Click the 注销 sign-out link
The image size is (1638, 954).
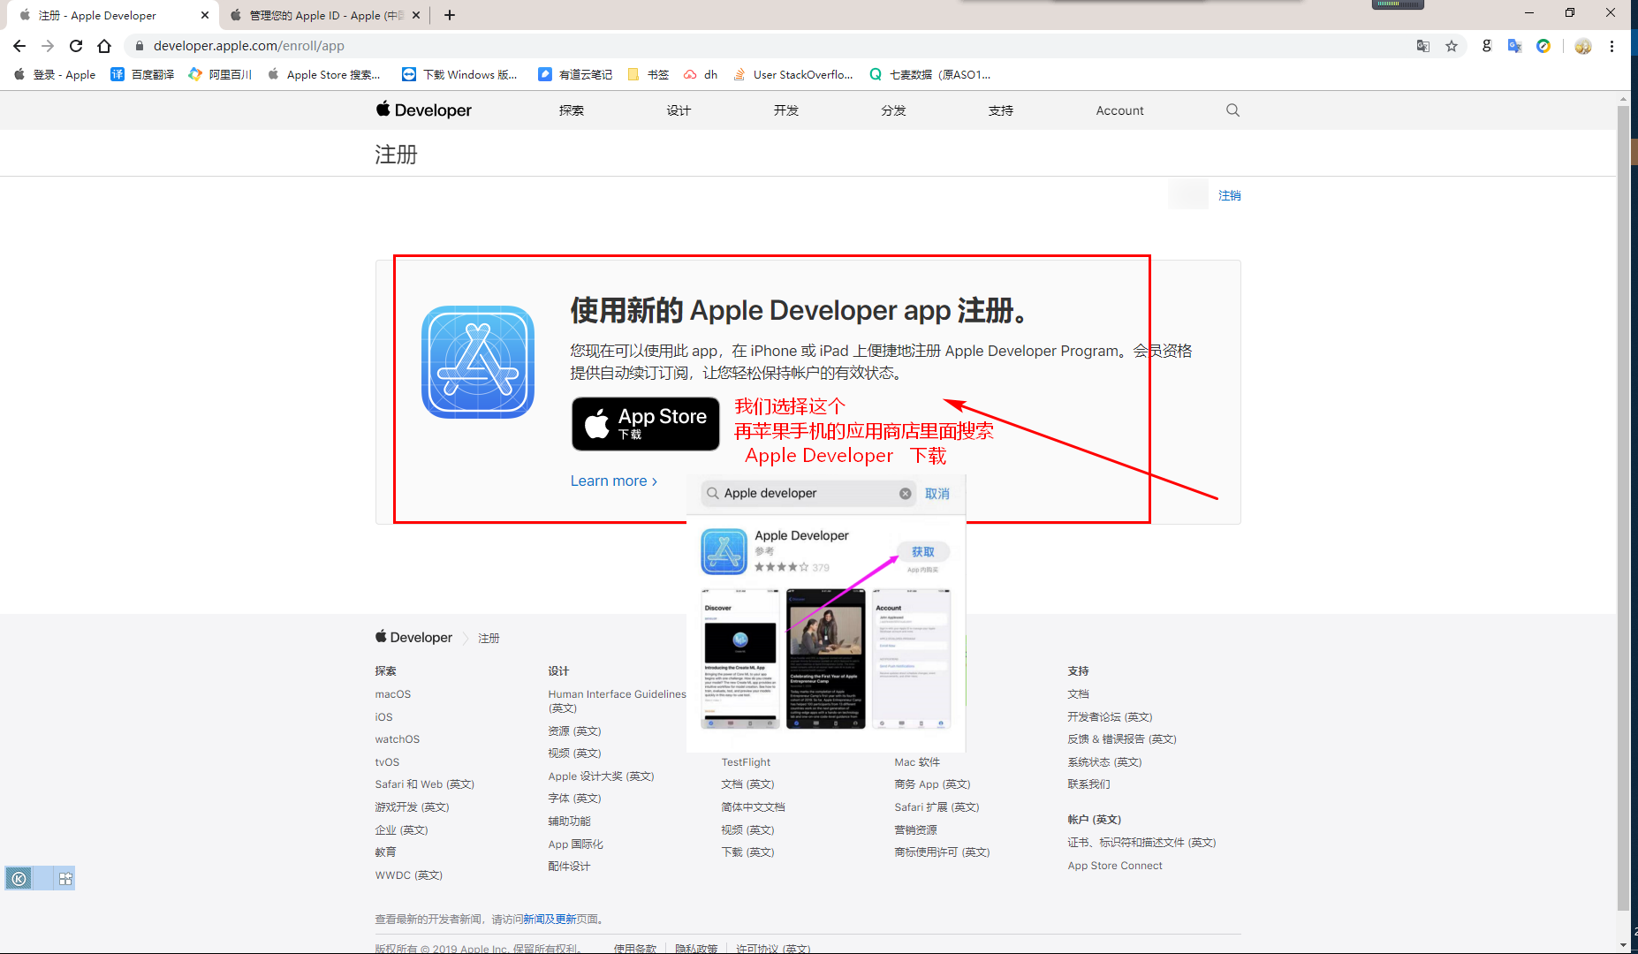click(1230, 195)
